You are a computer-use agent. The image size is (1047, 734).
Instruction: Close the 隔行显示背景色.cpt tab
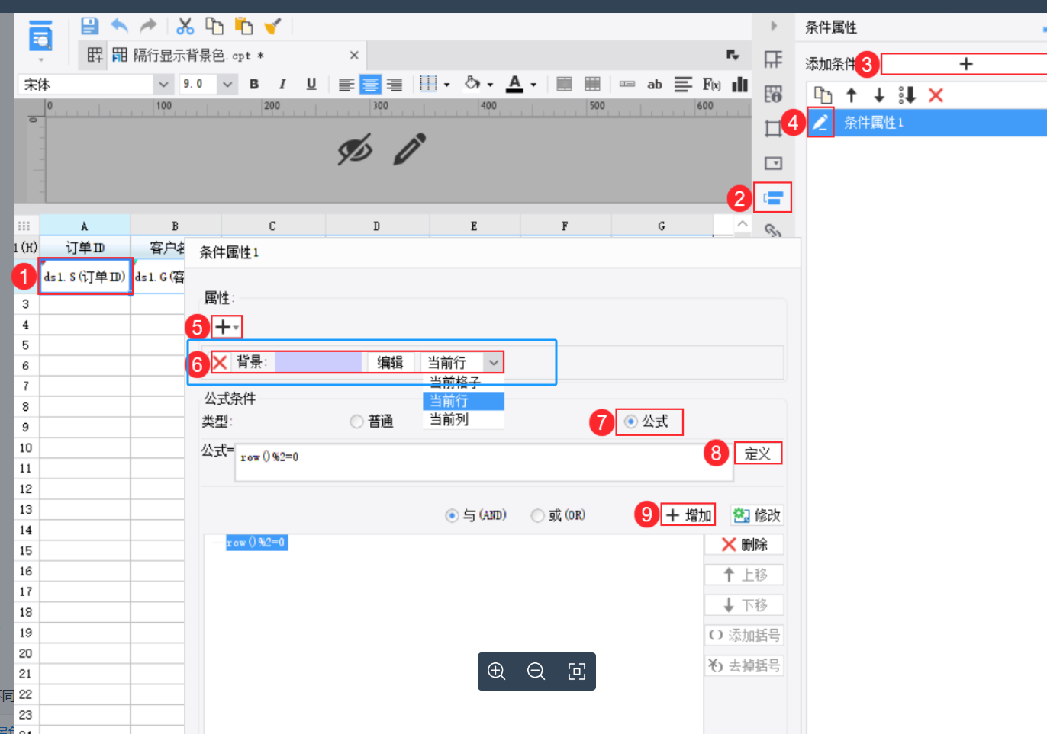pos(354,55)
